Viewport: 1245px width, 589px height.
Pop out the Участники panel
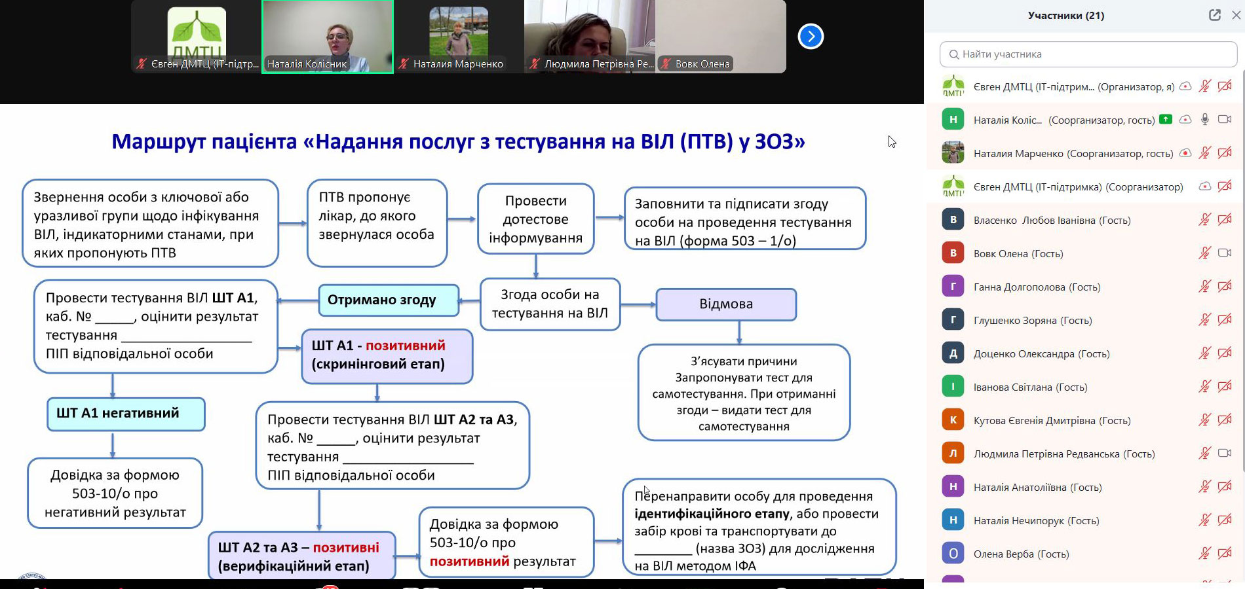pos(1214,15)
